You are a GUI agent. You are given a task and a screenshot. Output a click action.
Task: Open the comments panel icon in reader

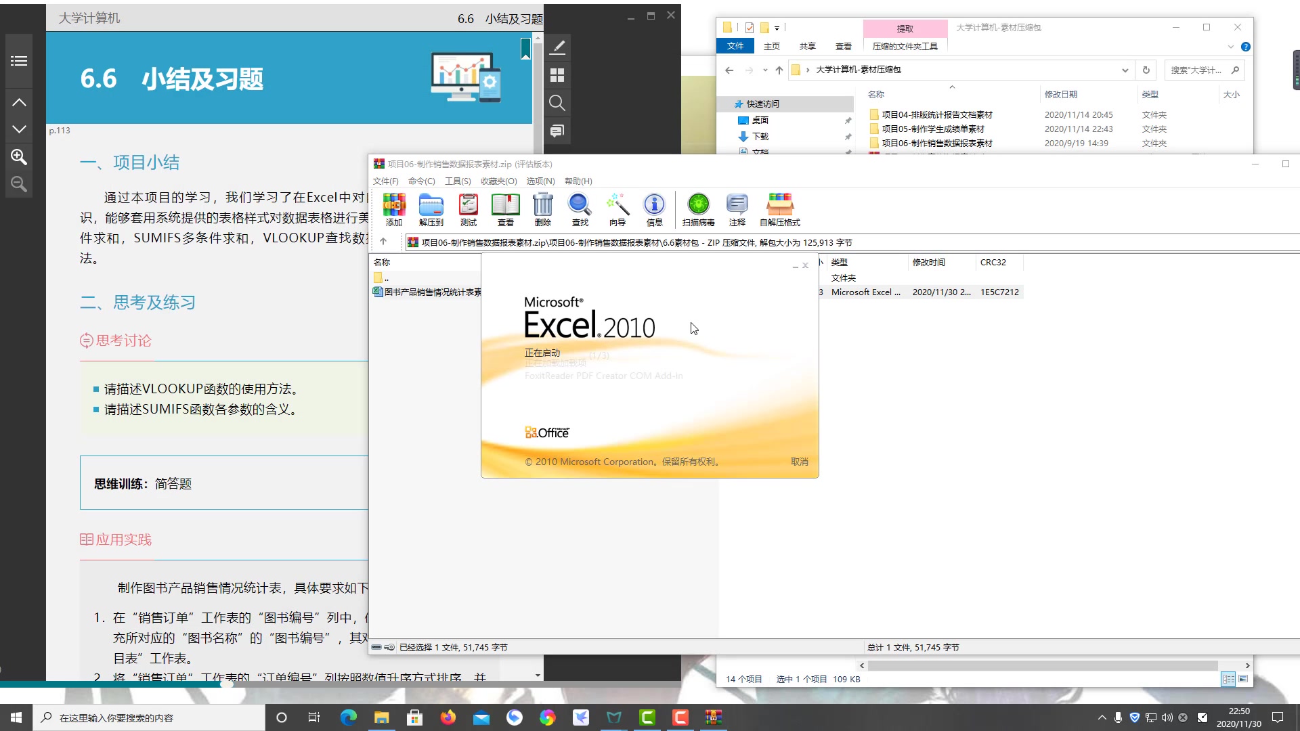(x=557, y=131)
